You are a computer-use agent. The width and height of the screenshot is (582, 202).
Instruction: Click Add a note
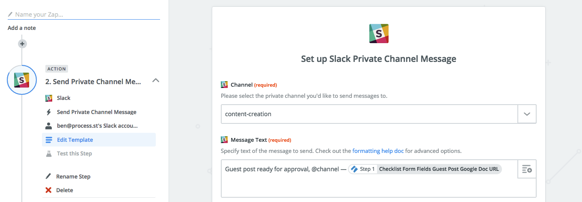point(22,28)
